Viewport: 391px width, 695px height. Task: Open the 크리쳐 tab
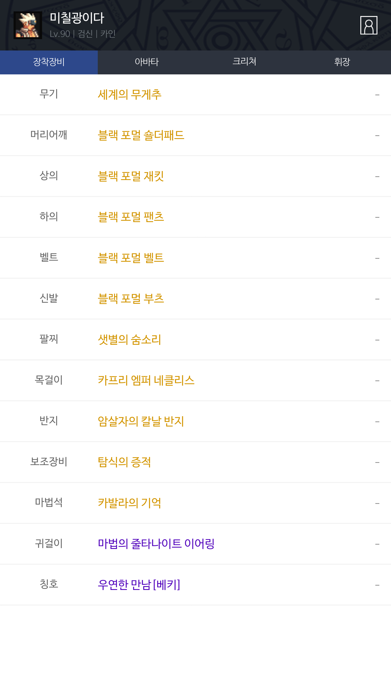pyautogui.click(x=244, y=62)
